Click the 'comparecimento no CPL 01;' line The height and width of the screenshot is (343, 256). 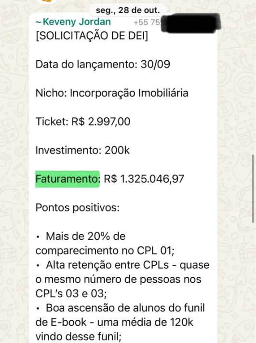coord(105,251)
